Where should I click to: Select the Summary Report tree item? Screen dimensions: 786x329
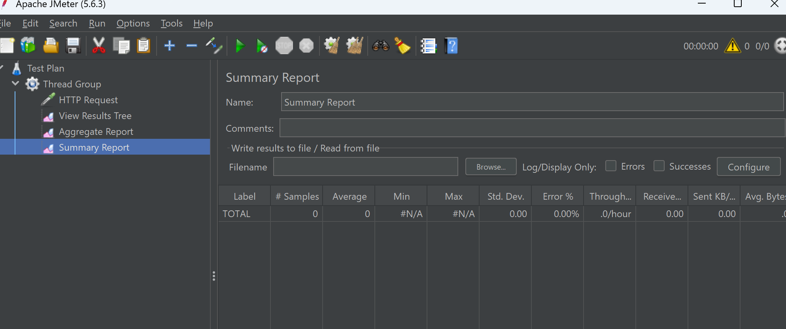[x=94, y=147]
